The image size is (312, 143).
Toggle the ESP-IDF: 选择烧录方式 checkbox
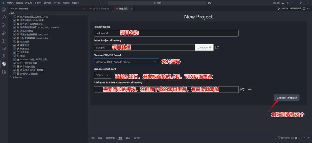click(15, 24)
